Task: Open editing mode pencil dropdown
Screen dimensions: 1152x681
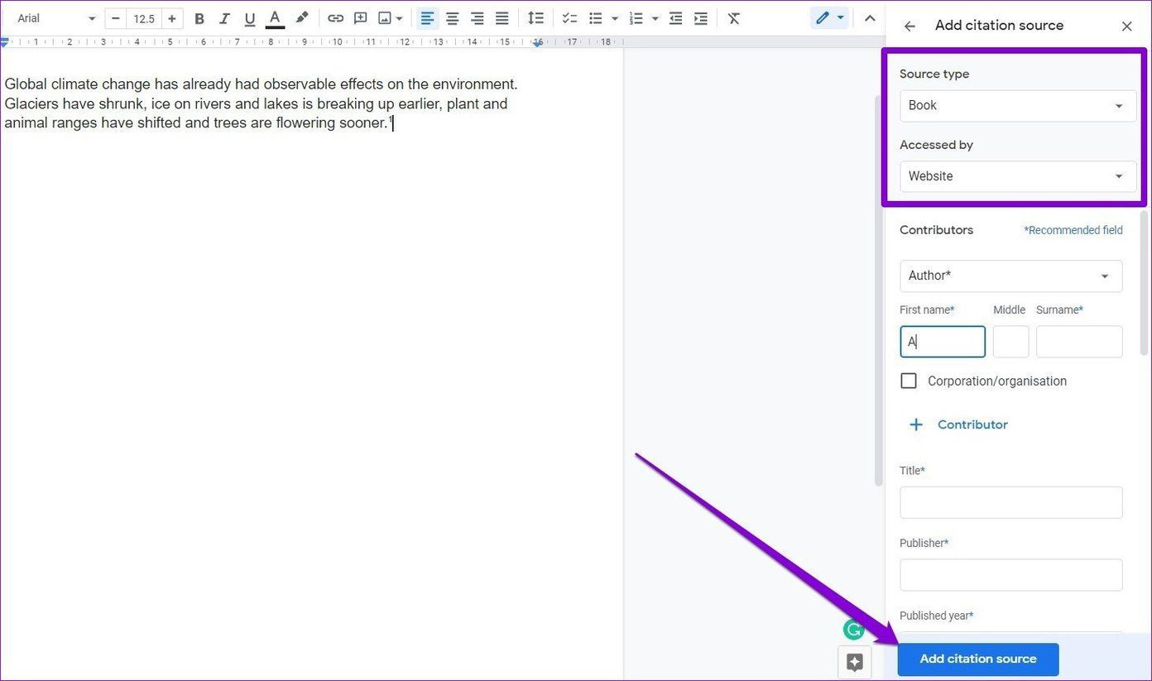Action: point(829,18)
